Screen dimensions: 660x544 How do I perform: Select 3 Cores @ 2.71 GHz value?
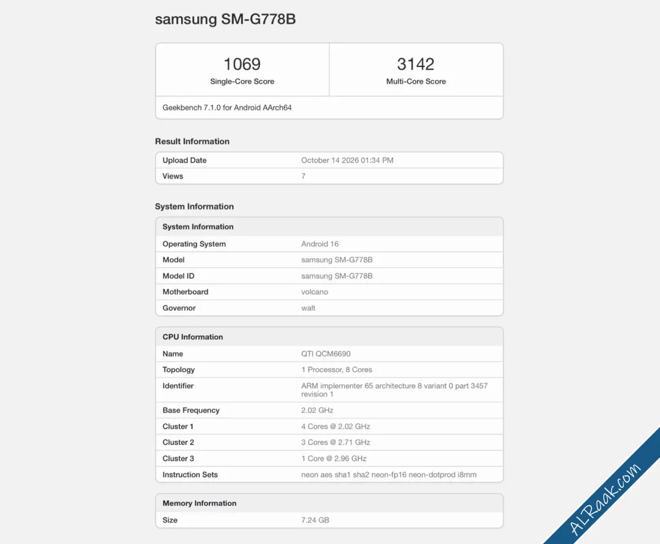[335, 443]
